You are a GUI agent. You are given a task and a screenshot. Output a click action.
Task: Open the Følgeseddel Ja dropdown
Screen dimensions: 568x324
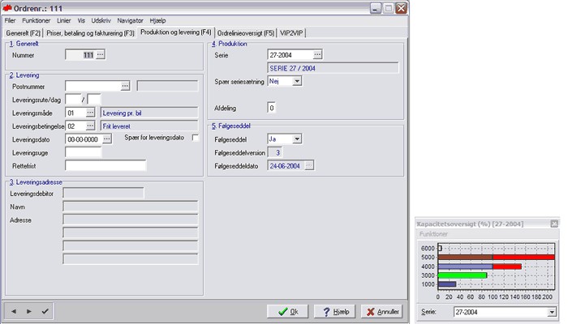pos(297,139)
